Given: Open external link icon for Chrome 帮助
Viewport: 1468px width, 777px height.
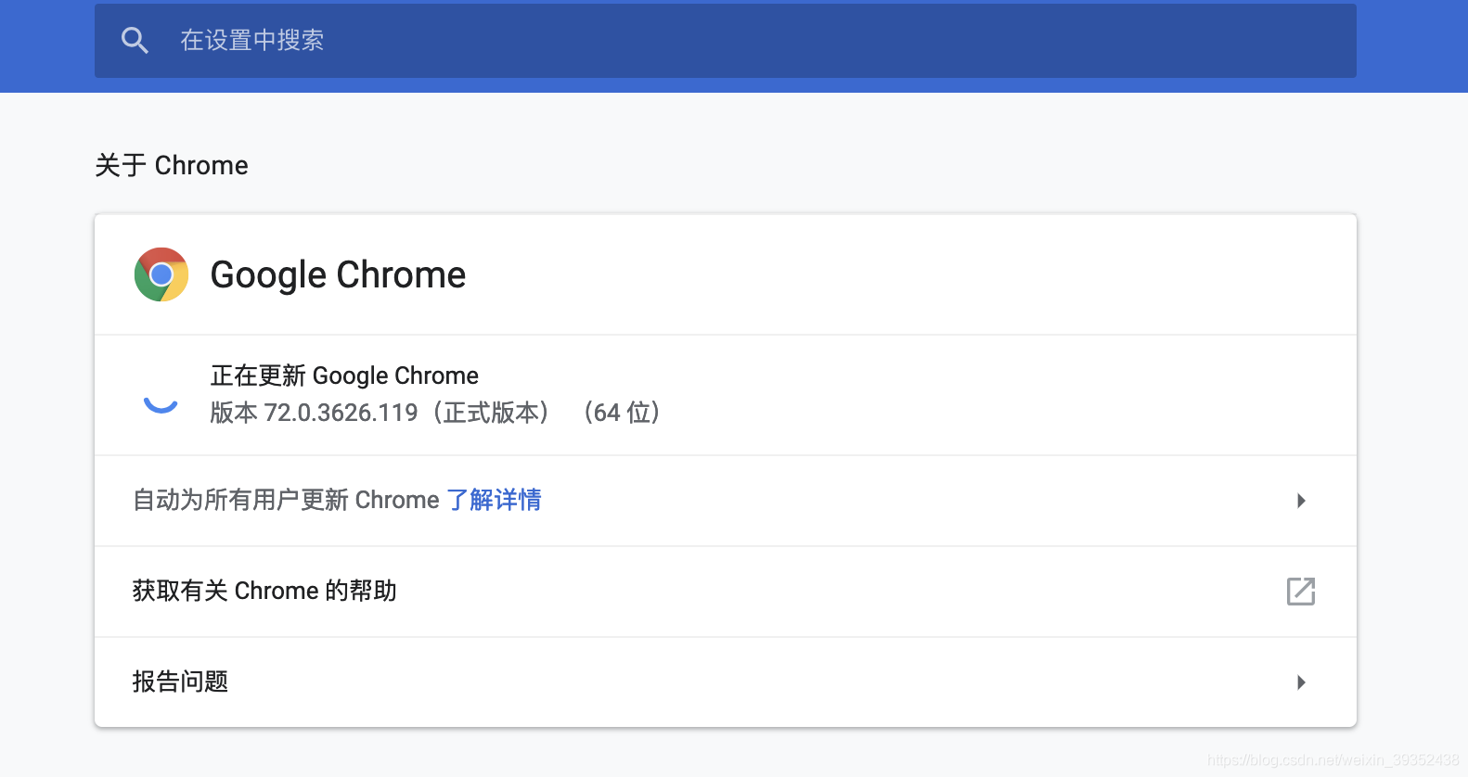Looking at the screenshot, I should (x=1301, y=592).
